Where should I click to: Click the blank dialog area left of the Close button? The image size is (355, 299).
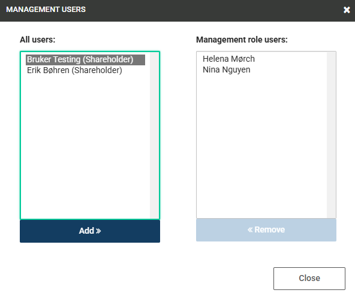[147, 279]
